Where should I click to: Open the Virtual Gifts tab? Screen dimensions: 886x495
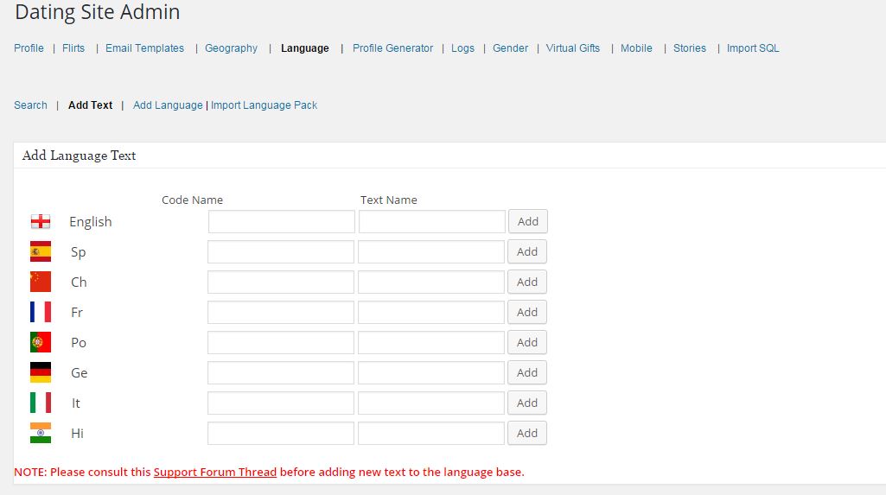[573, 48]
